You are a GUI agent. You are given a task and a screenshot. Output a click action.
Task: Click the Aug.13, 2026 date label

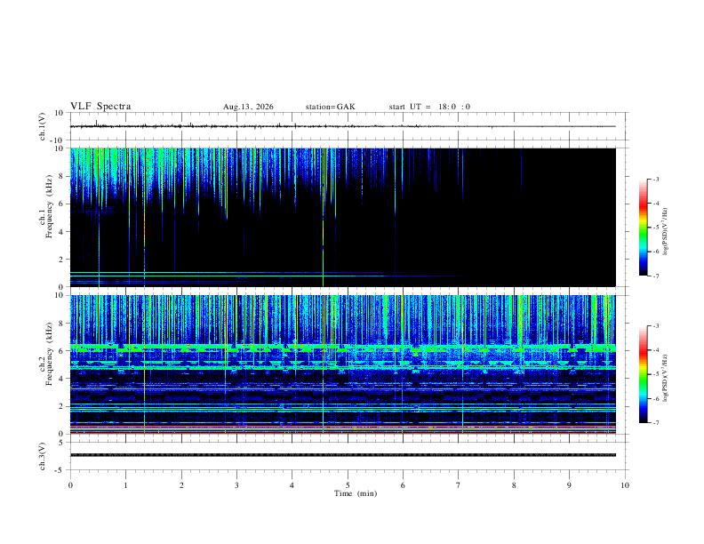coord(248,107)
